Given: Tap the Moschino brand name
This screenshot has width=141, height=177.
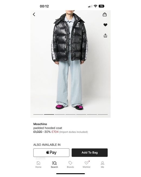Looking at the screenshot, I should tap(40, 124).
